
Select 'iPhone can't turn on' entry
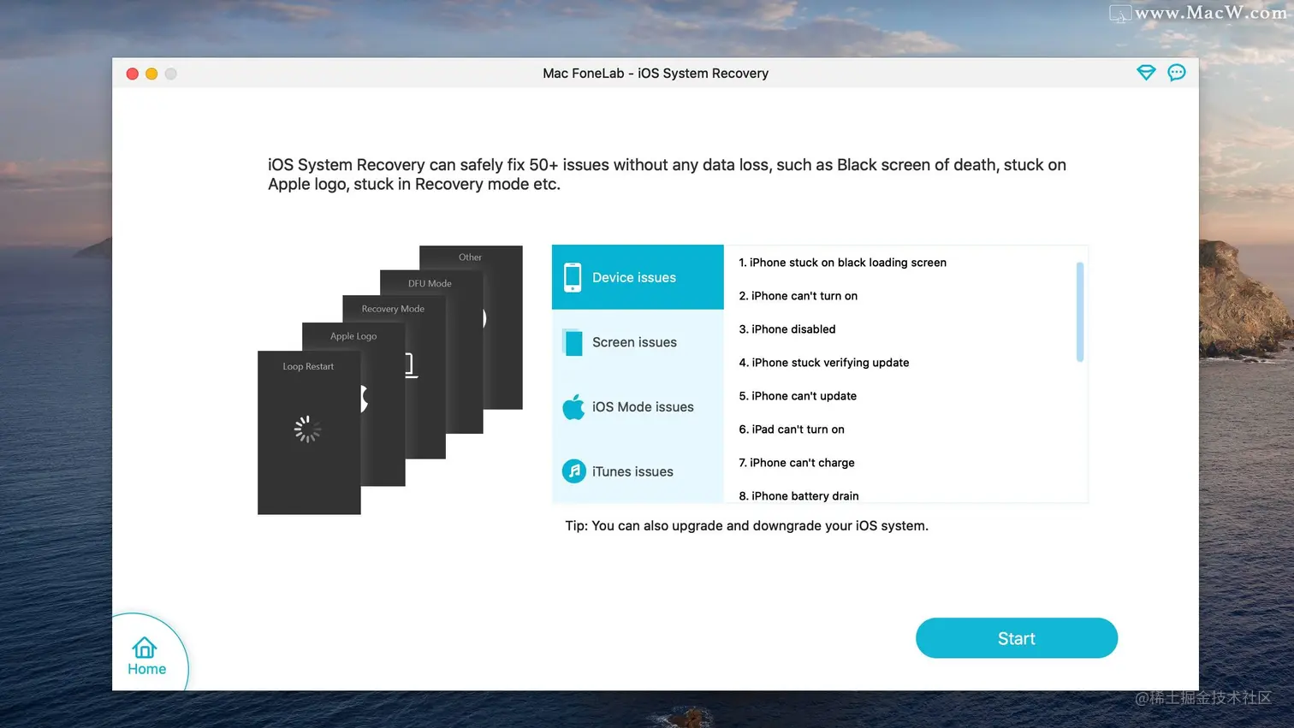[x=798, y=296]
